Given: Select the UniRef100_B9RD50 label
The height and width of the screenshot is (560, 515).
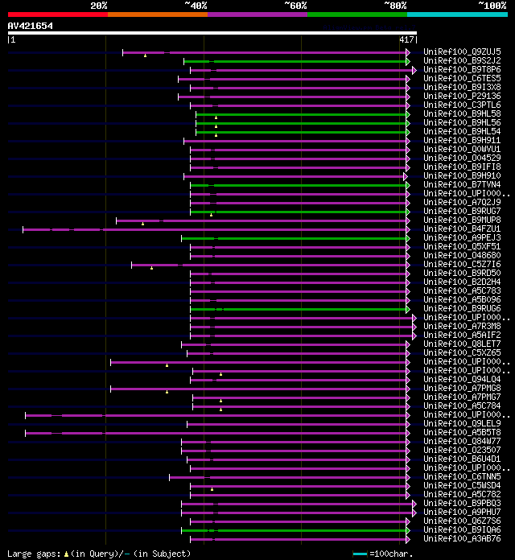Looking at the screenshot, I should (462, 273).
